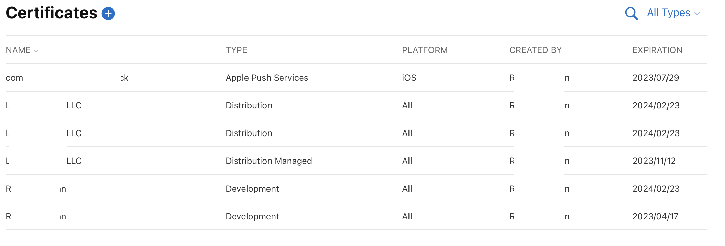The width and height of the screenshot is (725, 246).
Task: Open the Apple Push Services certificate row
Action: (267, 78)
